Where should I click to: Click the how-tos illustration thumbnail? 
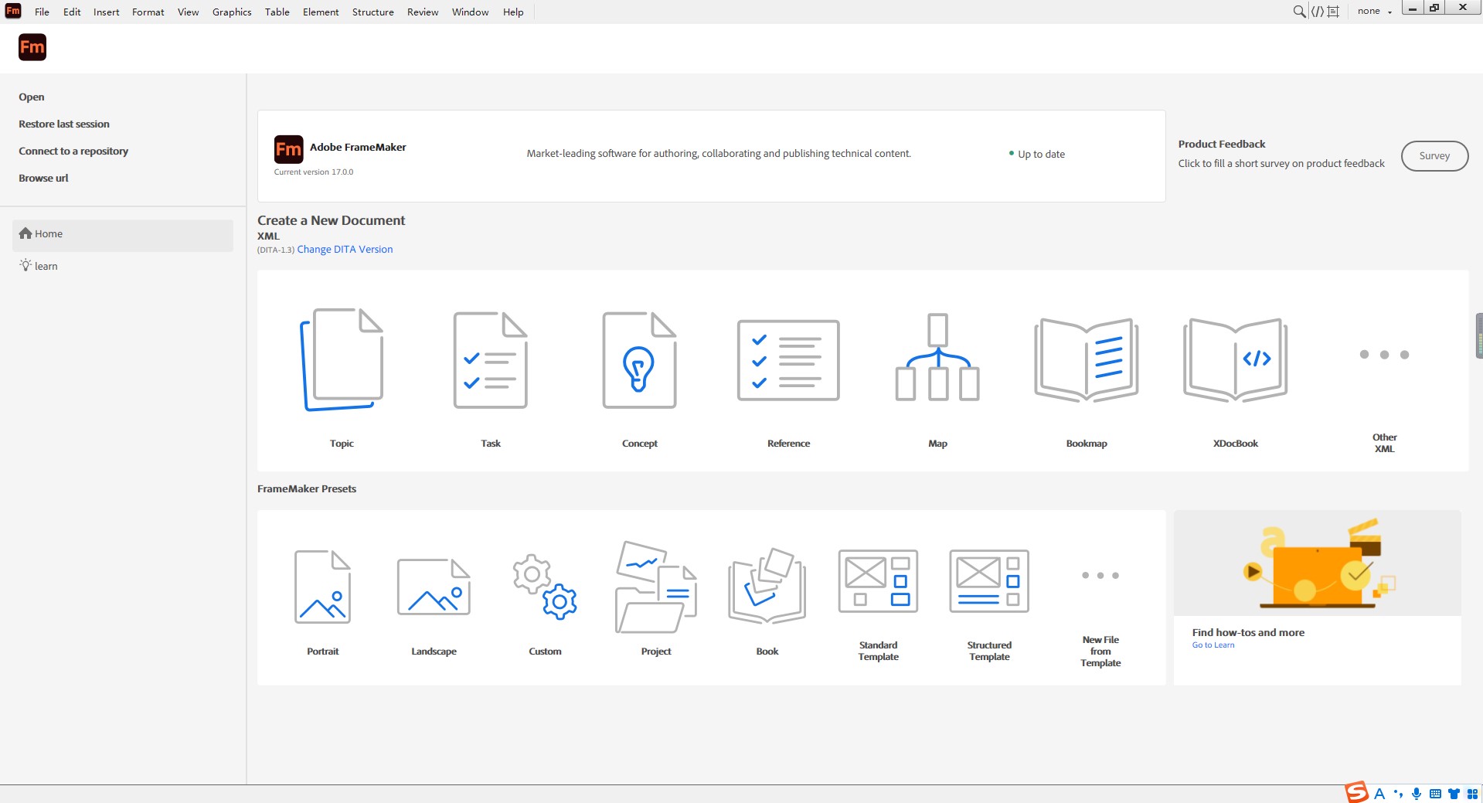click(1317, 563)
